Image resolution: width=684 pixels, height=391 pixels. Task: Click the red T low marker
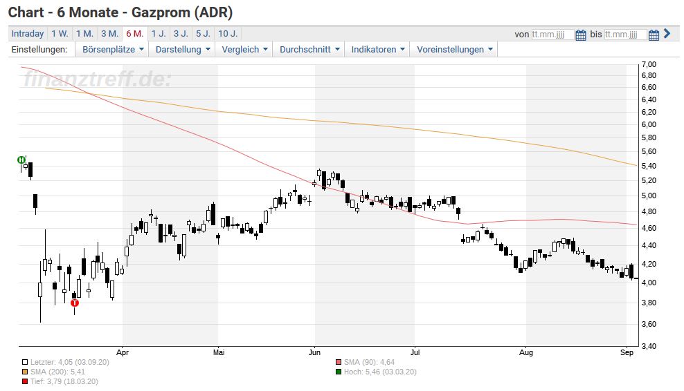(75, 303)
